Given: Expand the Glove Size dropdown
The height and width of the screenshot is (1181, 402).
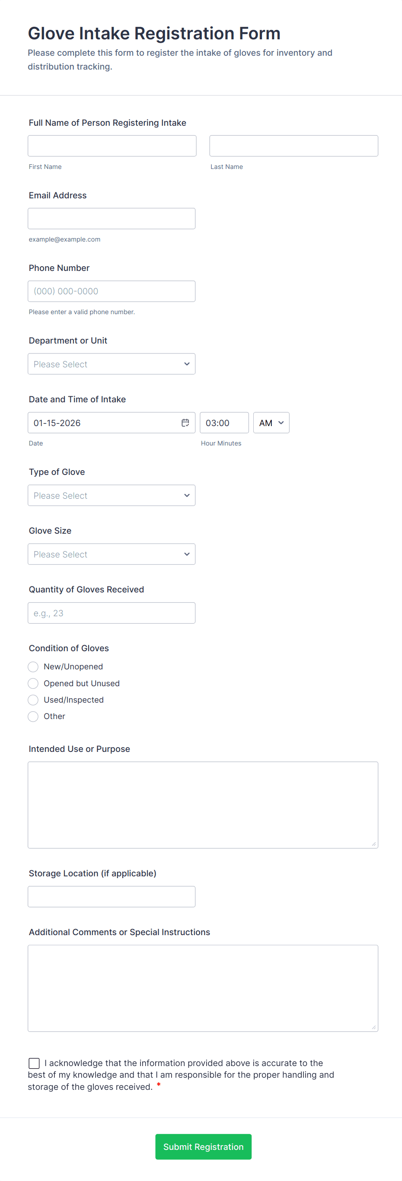Looking at the screenshot, I should tap(112, 554).
